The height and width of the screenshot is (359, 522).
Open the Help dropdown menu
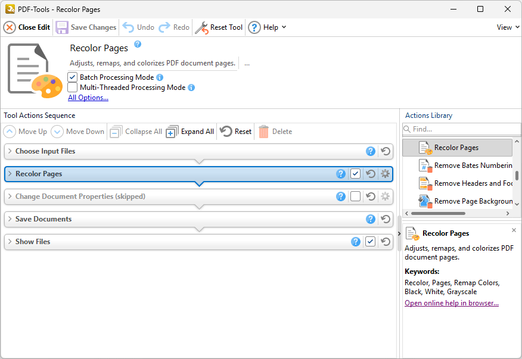[x=268, y=27]
